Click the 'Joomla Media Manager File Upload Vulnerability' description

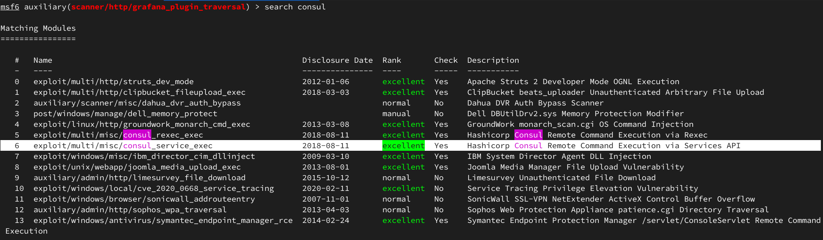(x=575, y=167)
